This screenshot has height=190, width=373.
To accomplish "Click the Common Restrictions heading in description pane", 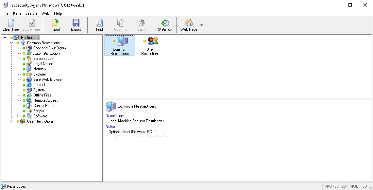I will point(137,106).
